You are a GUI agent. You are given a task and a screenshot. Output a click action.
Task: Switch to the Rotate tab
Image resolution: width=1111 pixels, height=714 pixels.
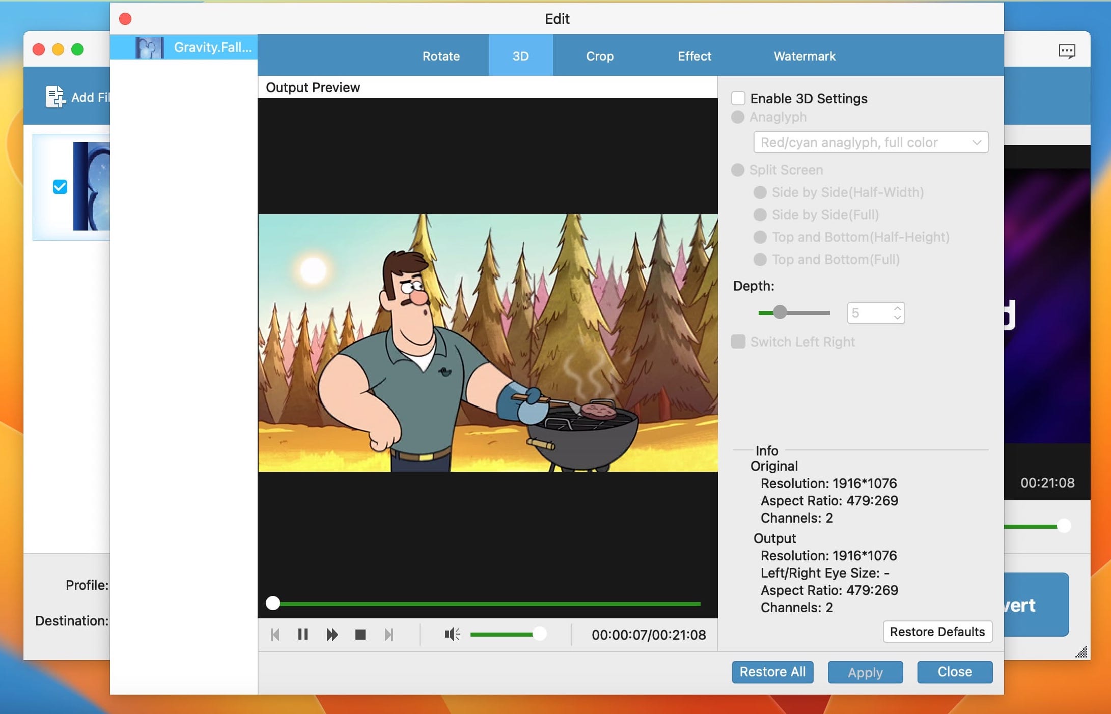(x=441, y=56)
